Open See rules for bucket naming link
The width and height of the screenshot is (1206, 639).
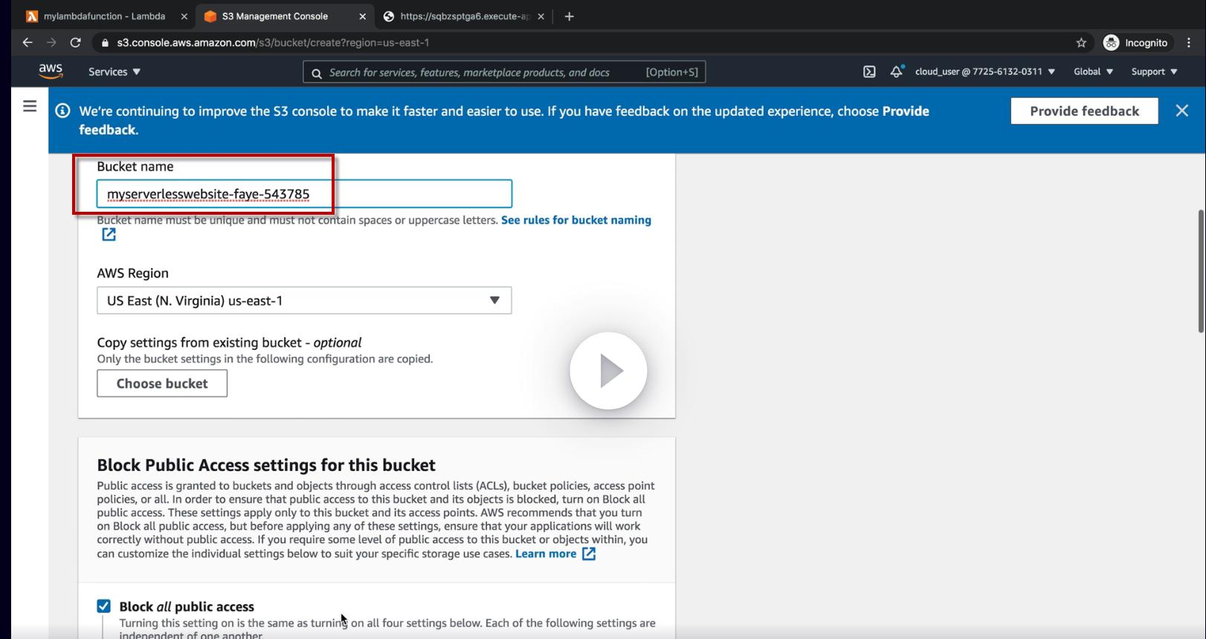tap(576, 220)
